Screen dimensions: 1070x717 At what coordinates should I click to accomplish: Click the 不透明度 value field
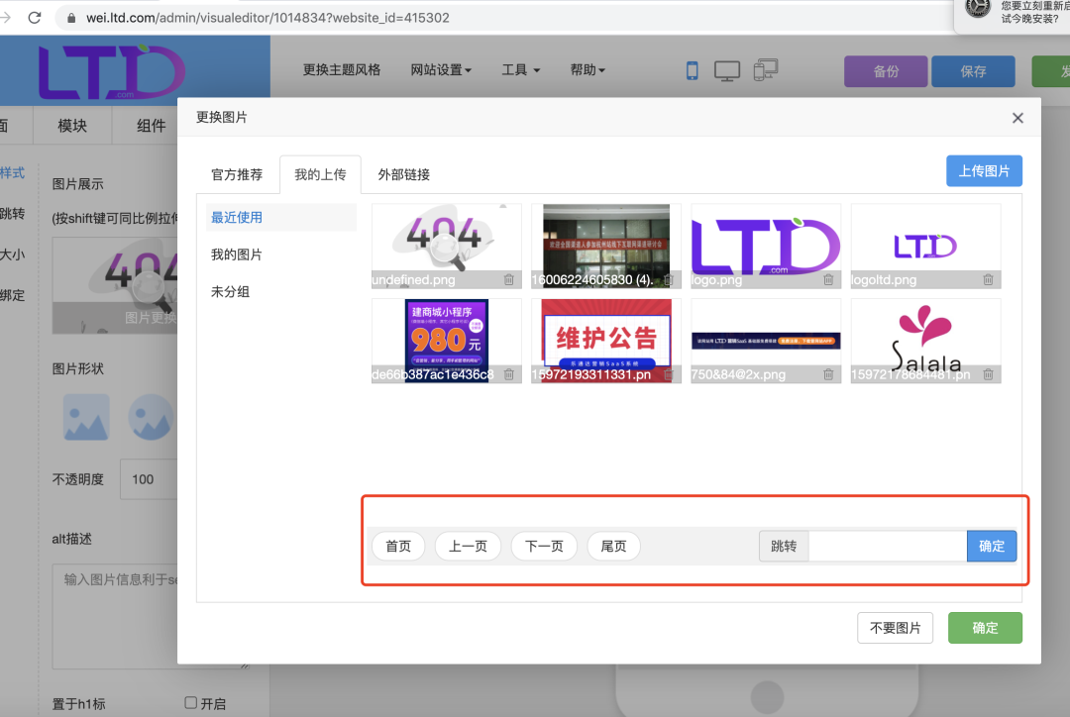coord(149,479)
